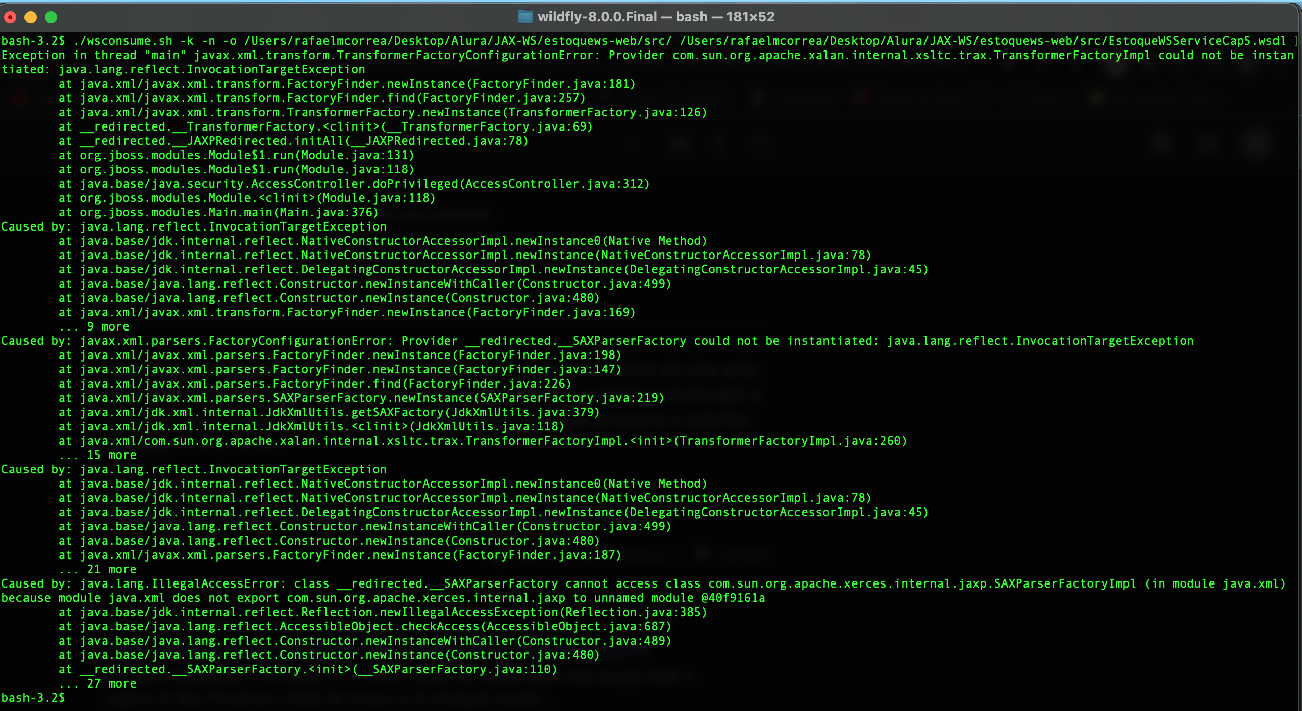
Task: Click 'JdkXmlUtils.<clinit>' stack line
Action: pos(311,426)
